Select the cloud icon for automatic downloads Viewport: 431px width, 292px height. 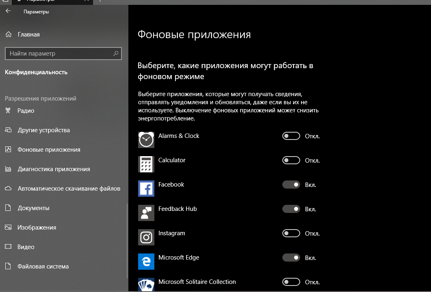[x=8, y=188]
